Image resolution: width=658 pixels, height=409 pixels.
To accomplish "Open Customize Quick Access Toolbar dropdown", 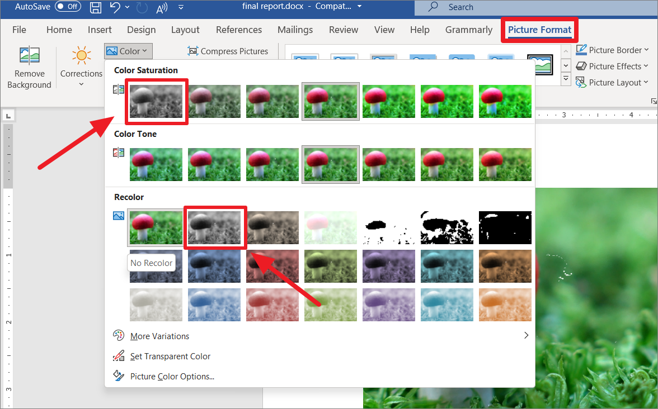I will tap(181, 7).
